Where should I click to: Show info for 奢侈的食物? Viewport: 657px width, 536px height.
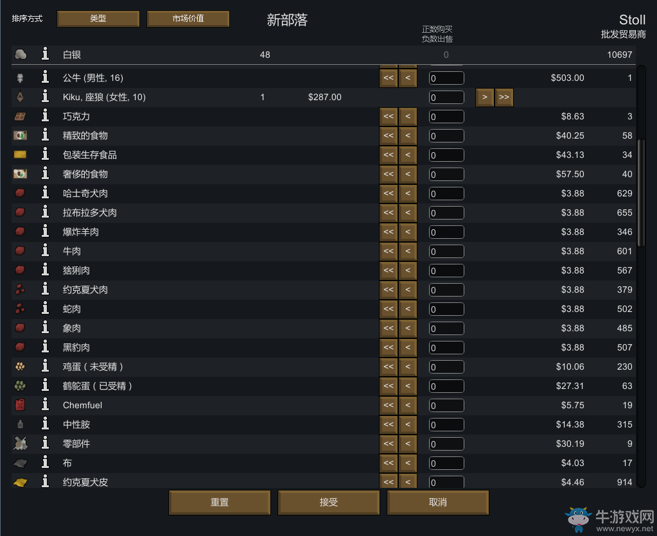(x=45, y=174)
